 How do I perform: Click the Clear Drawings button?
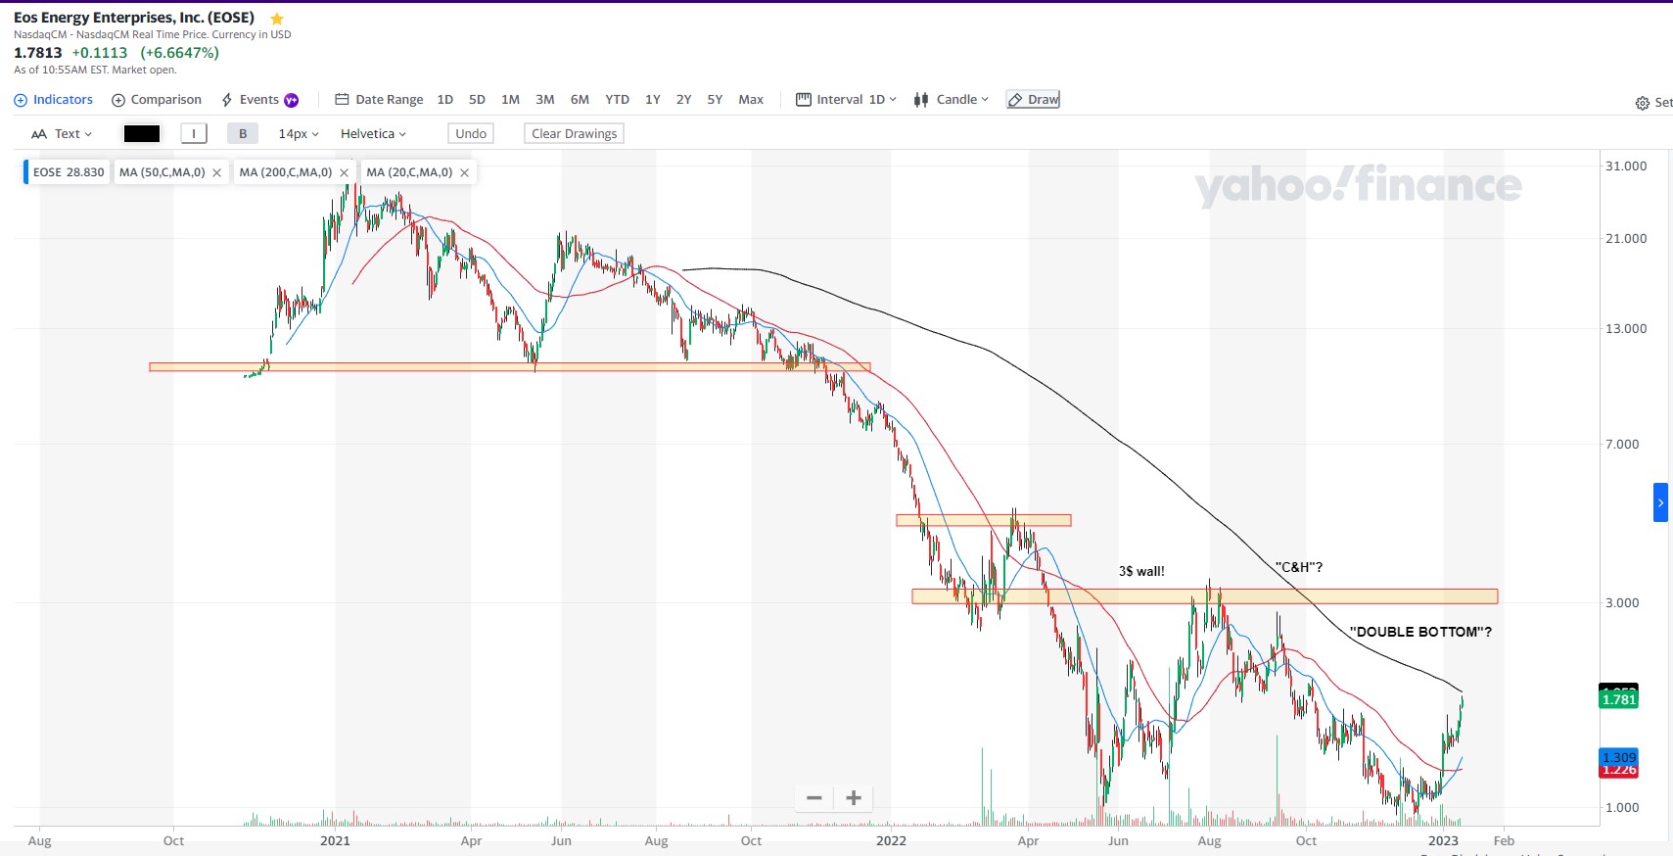575,134
